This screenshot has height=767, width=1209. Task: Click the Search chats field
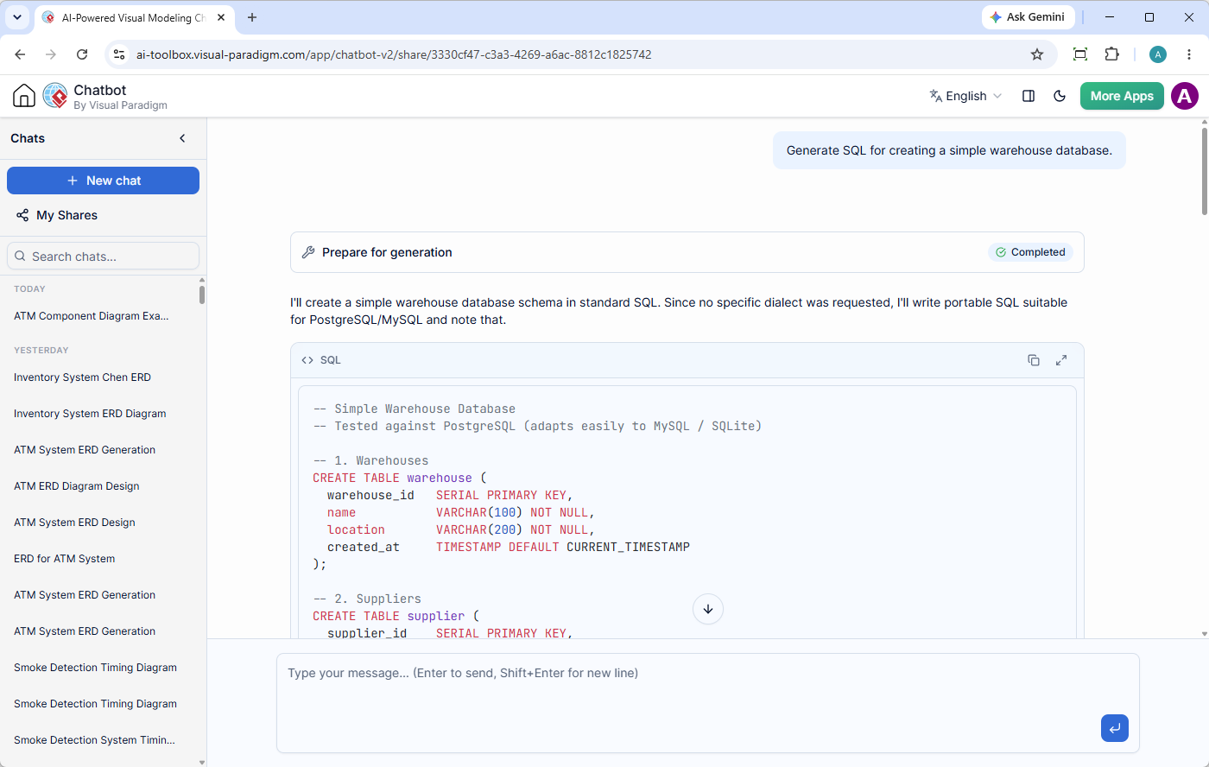tap(104, 257)
